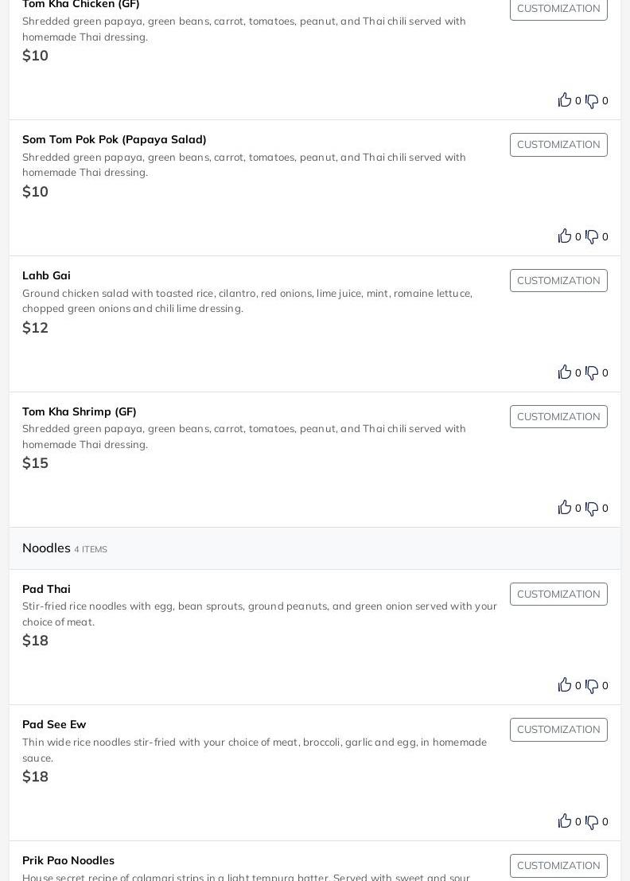Thumbs up the Som Tom Pok Pok salad
Viewport: 630px width, 881px height.
[x=565, y=236]
